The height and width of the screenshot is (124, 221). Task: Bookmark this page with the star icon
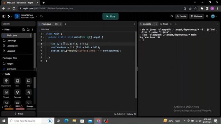[x=195, y=8]
